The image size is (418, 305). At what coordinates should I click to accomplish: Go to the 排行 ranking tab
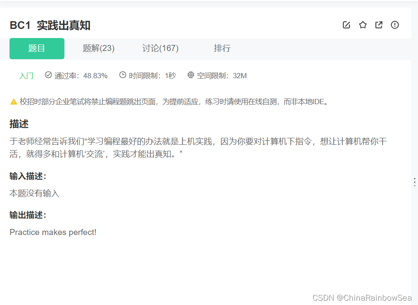coord(222,48)
